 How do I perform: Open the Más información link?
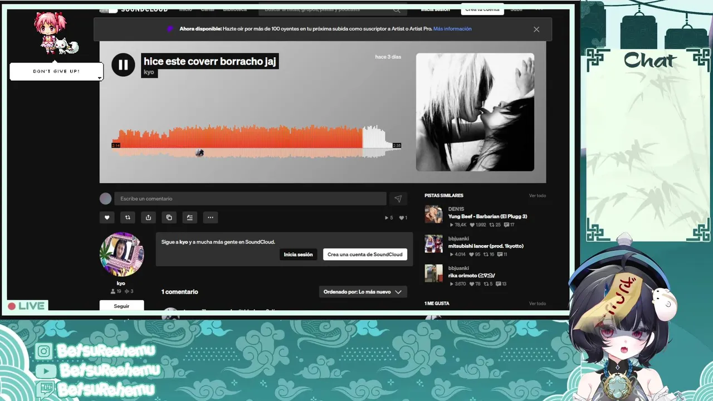(452, 29)
